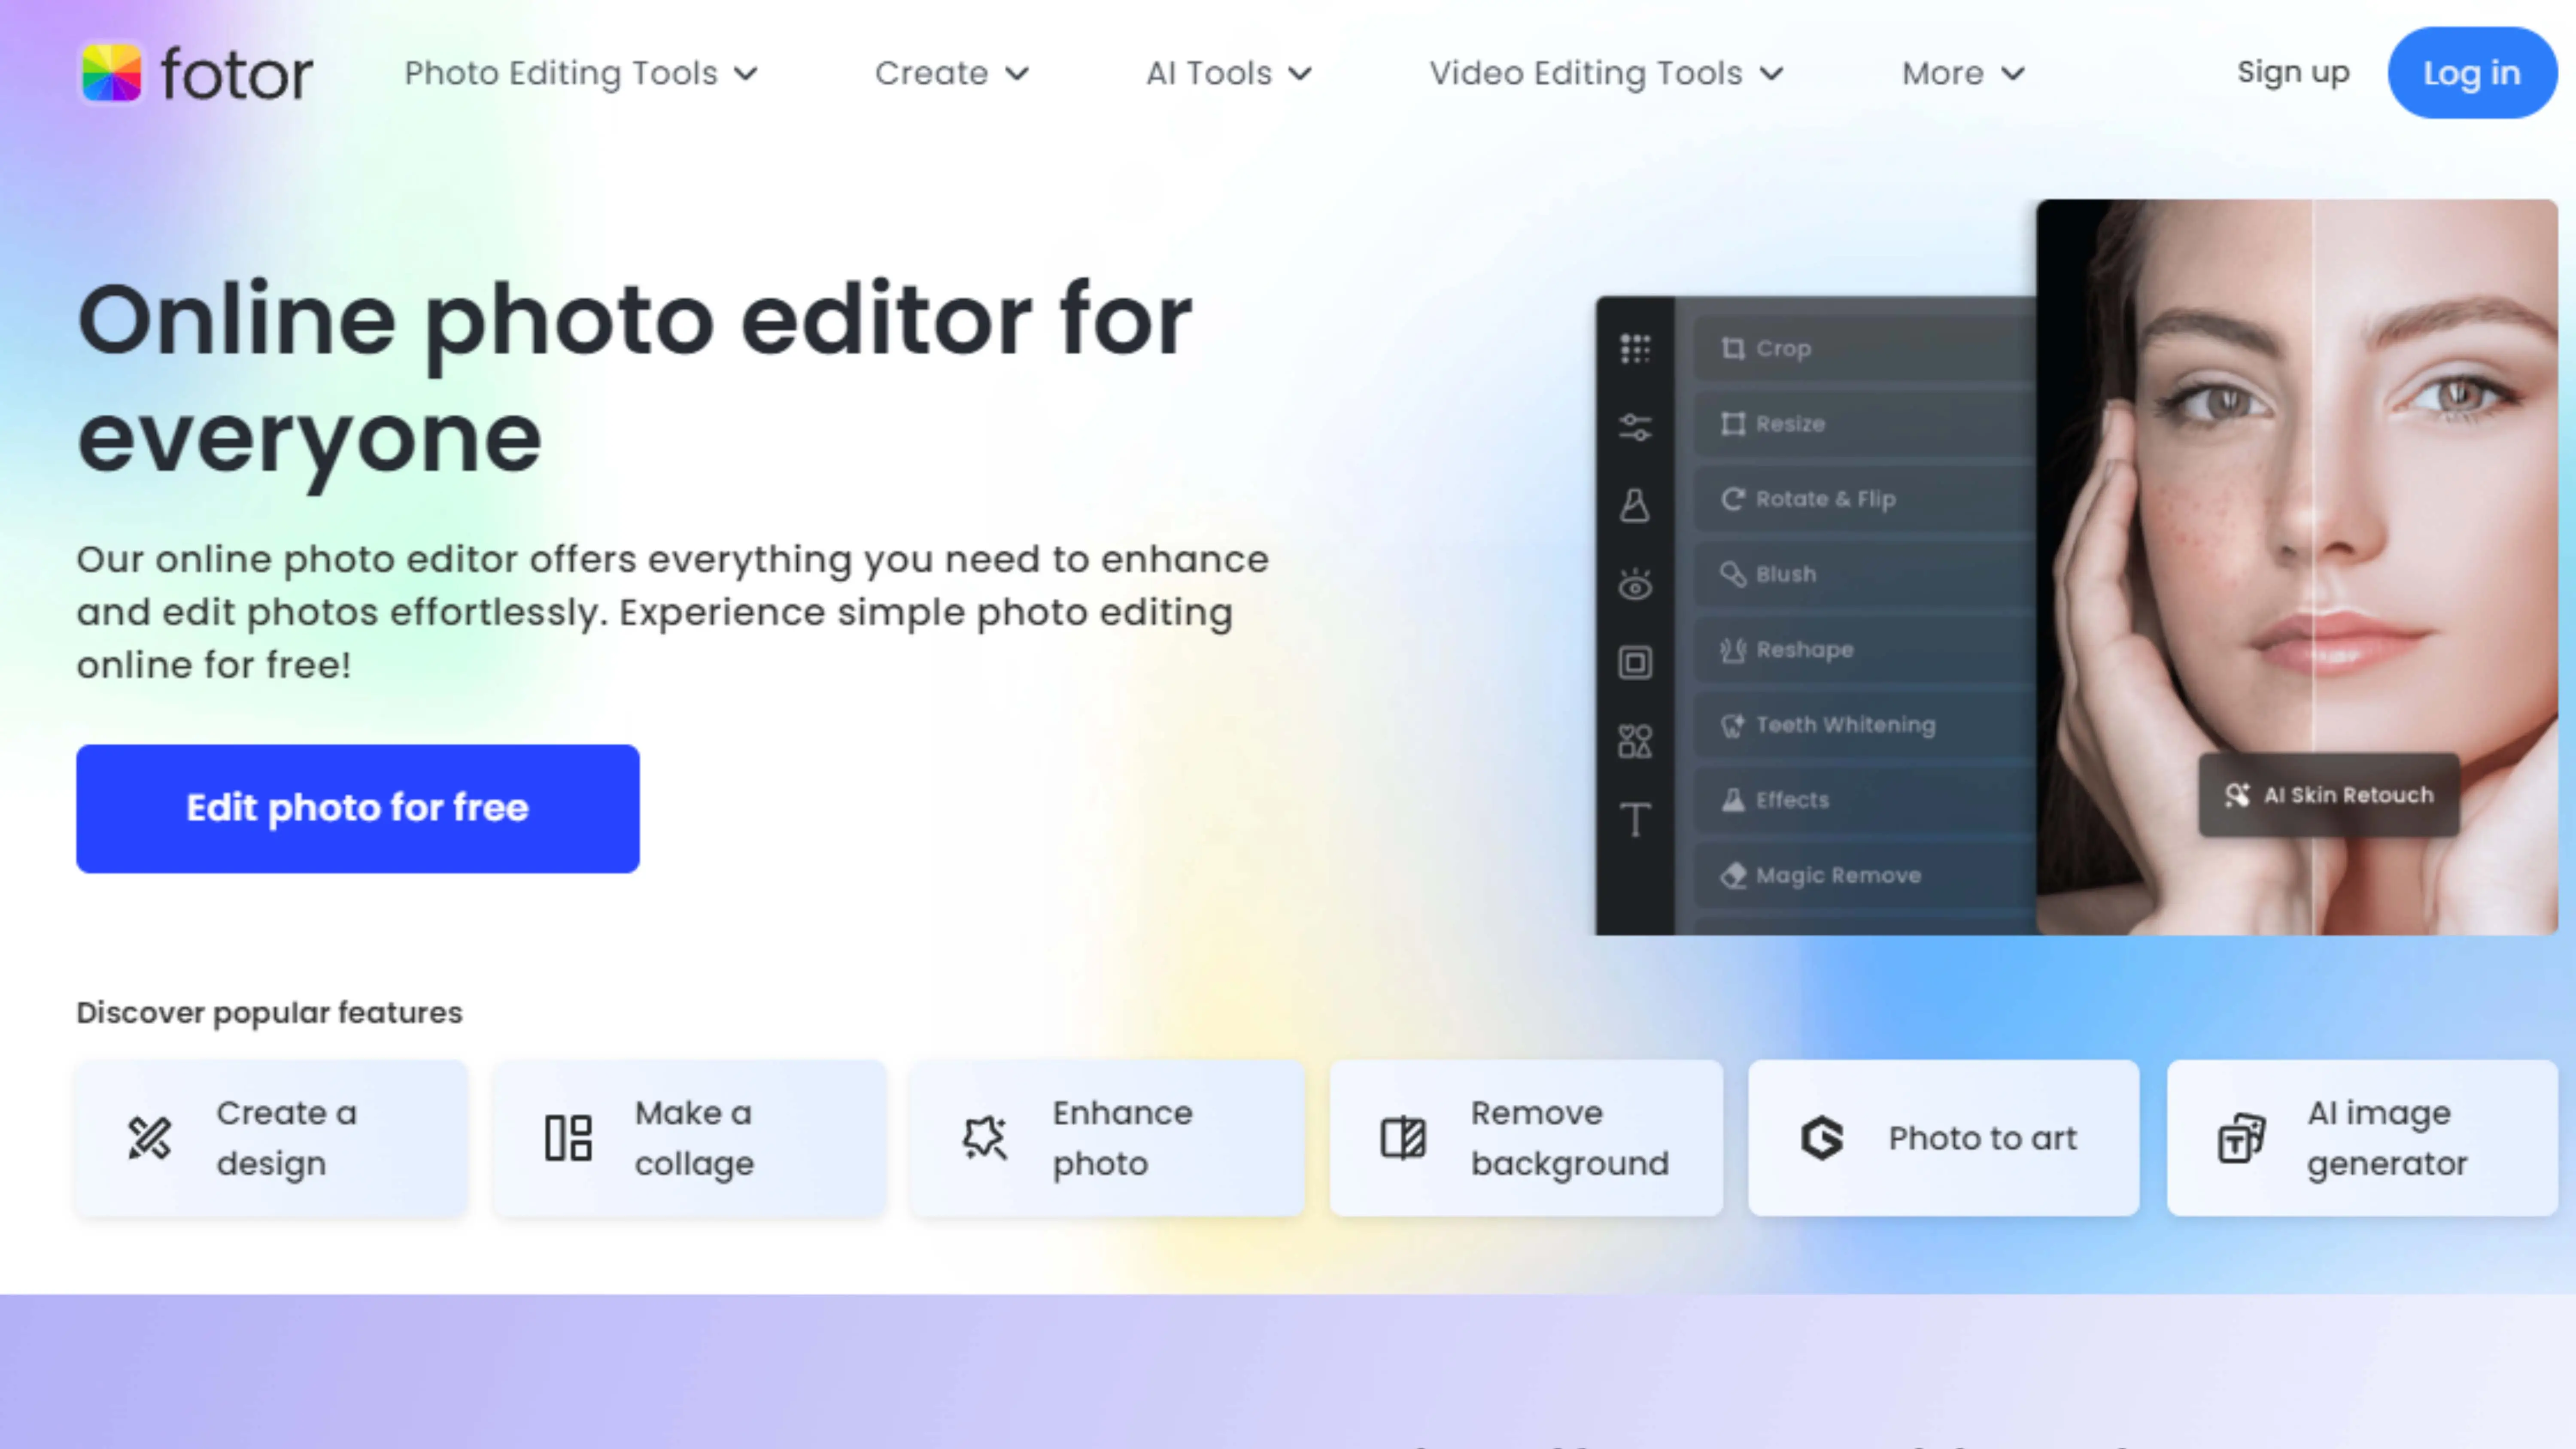The image size is (2576, 1449).
Task: Click the Teeth Whitening label text
Action: [x=1846, y=725]
